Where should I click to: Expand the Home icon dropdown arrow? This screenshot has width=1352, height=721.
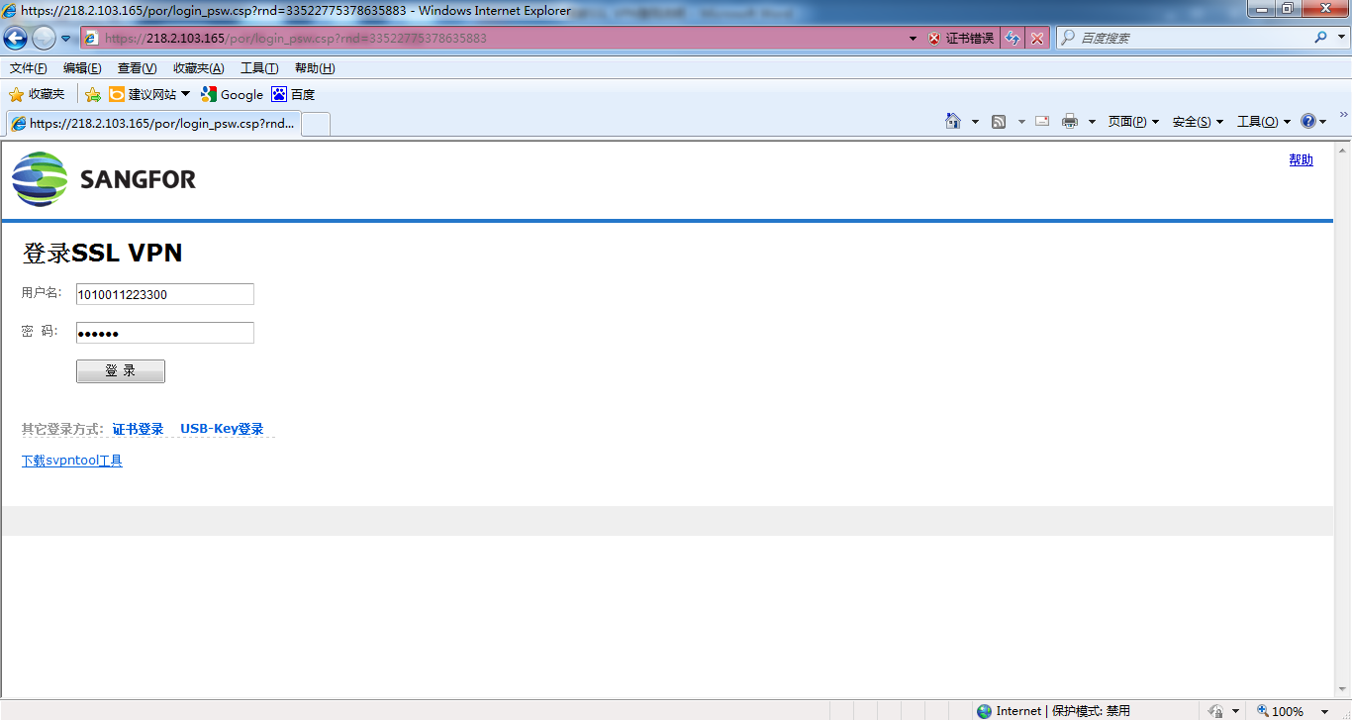pos(975,122)
